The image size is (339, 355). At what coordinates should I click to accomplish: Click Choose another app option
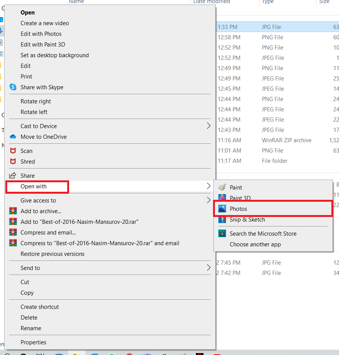click(x=255, y=244)
